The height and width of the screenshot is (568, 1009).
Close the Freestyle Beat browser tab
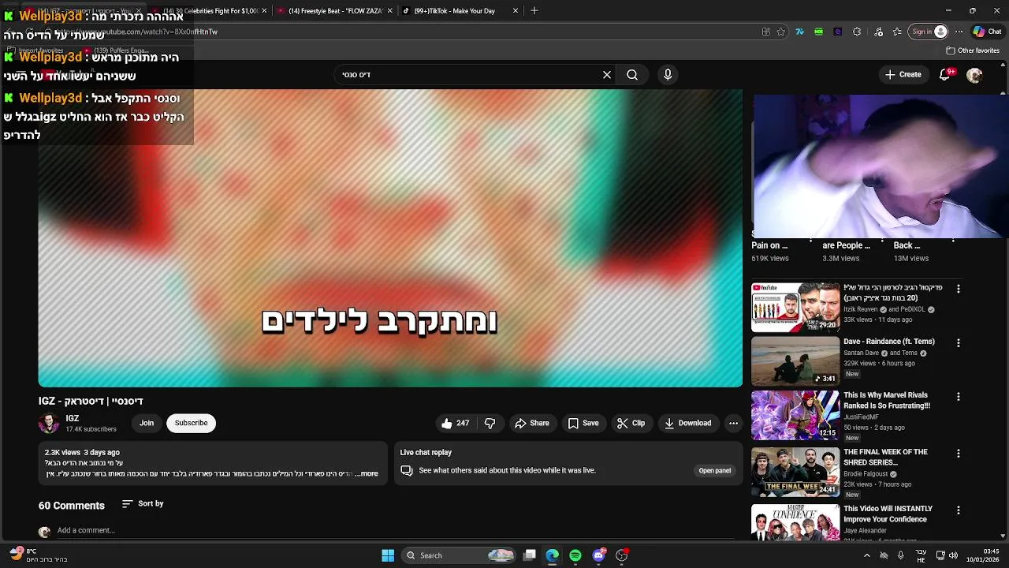click(x=389, y=11)
